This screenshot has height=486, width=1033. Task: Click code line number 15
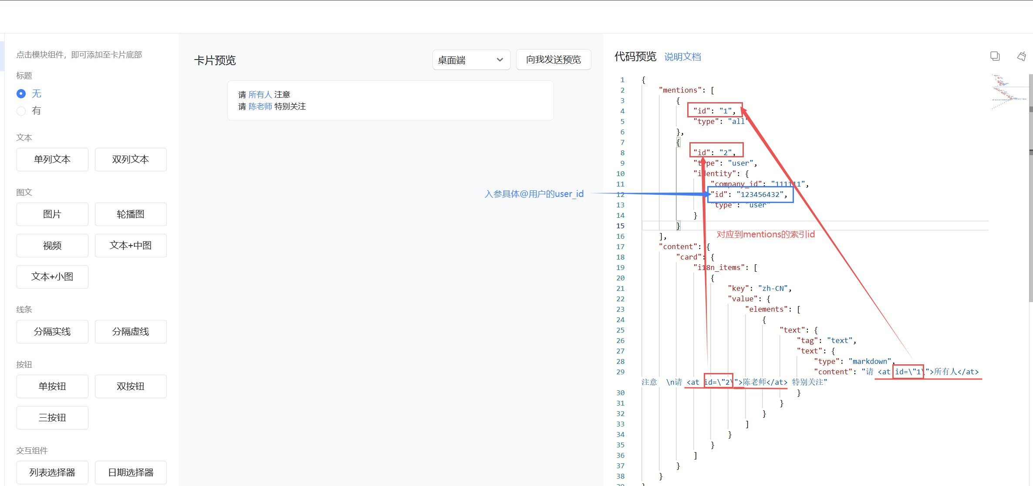coord(620,226)
